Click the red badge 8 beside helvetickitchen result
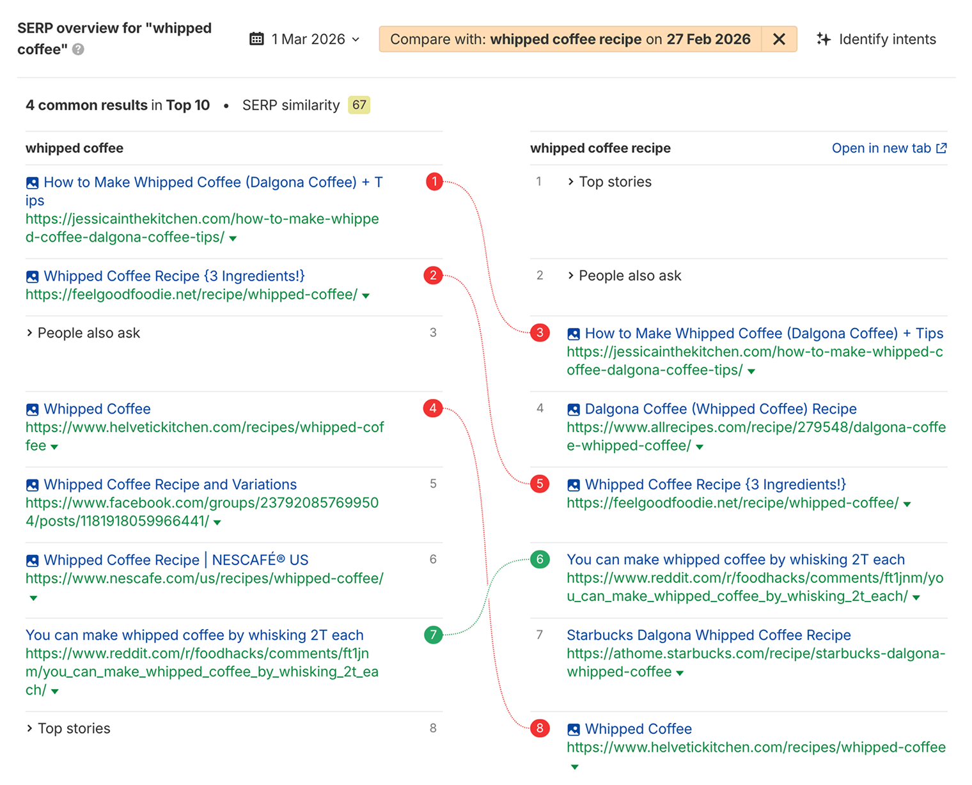Screen dimensions: 972x785 pos(540,728)
